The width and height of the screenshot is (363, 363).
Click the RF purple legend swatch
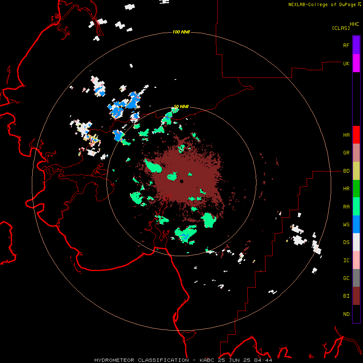[x=356, y=45]
